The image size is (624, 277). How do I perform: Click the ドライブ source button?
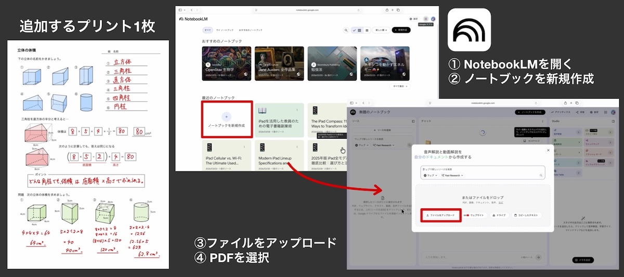[x=499, y=215]
